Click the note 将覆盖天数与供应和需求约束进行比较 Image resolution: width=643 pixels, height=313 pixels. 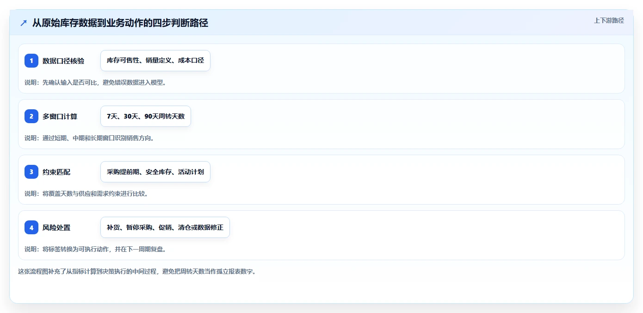tap(86, 194)
